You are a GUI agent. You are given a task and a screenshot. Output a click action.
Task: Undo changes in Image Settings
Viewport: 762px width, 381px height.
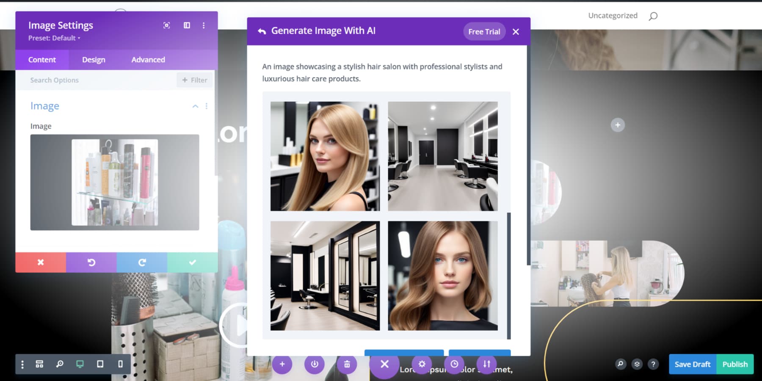[x=91, y=262]
